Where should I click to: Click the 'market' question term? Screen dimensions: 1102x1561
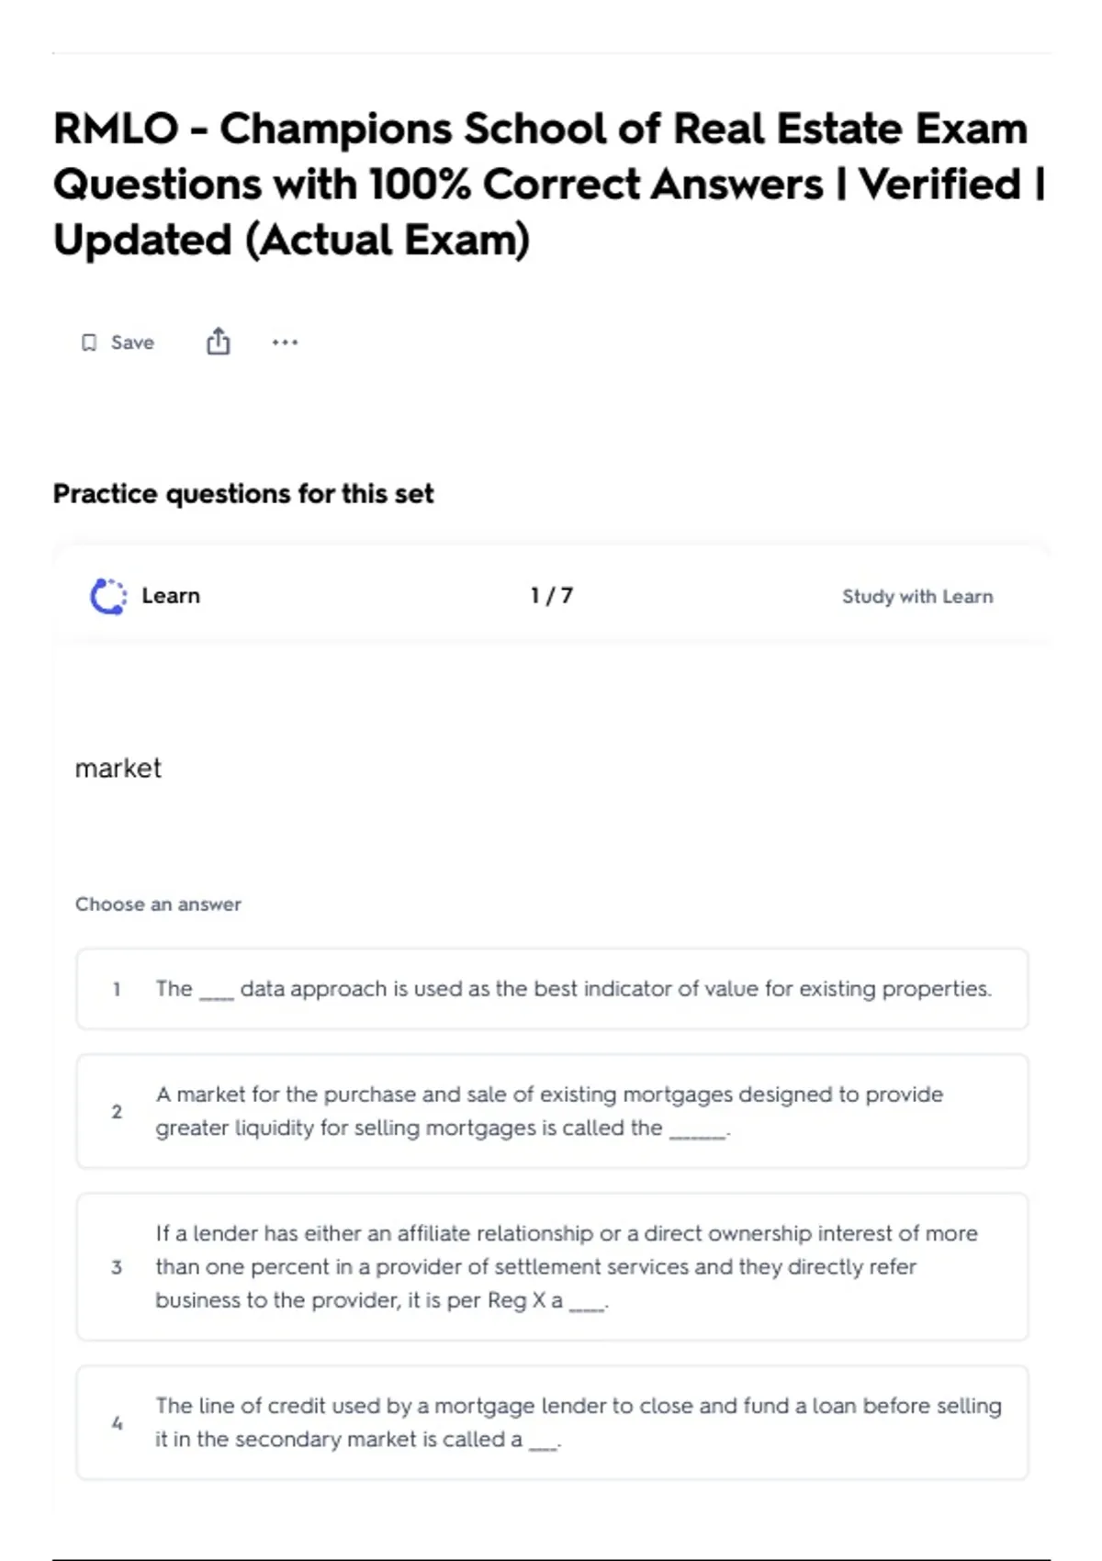[x=118, y=768]
